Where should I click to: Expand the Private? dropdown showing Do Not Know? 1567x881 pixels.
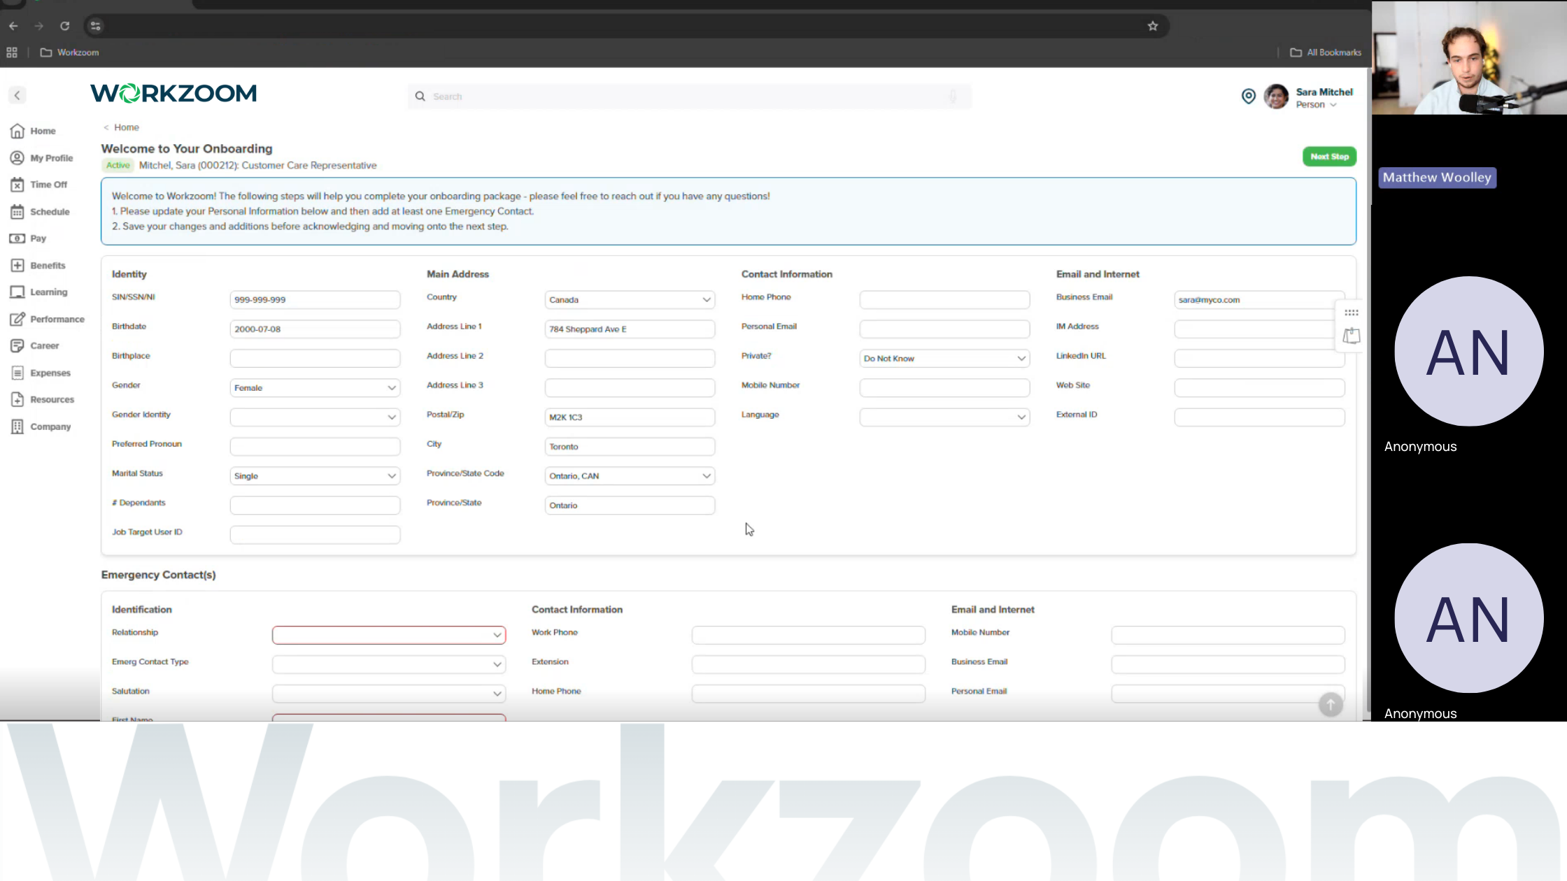pos(944,359)
